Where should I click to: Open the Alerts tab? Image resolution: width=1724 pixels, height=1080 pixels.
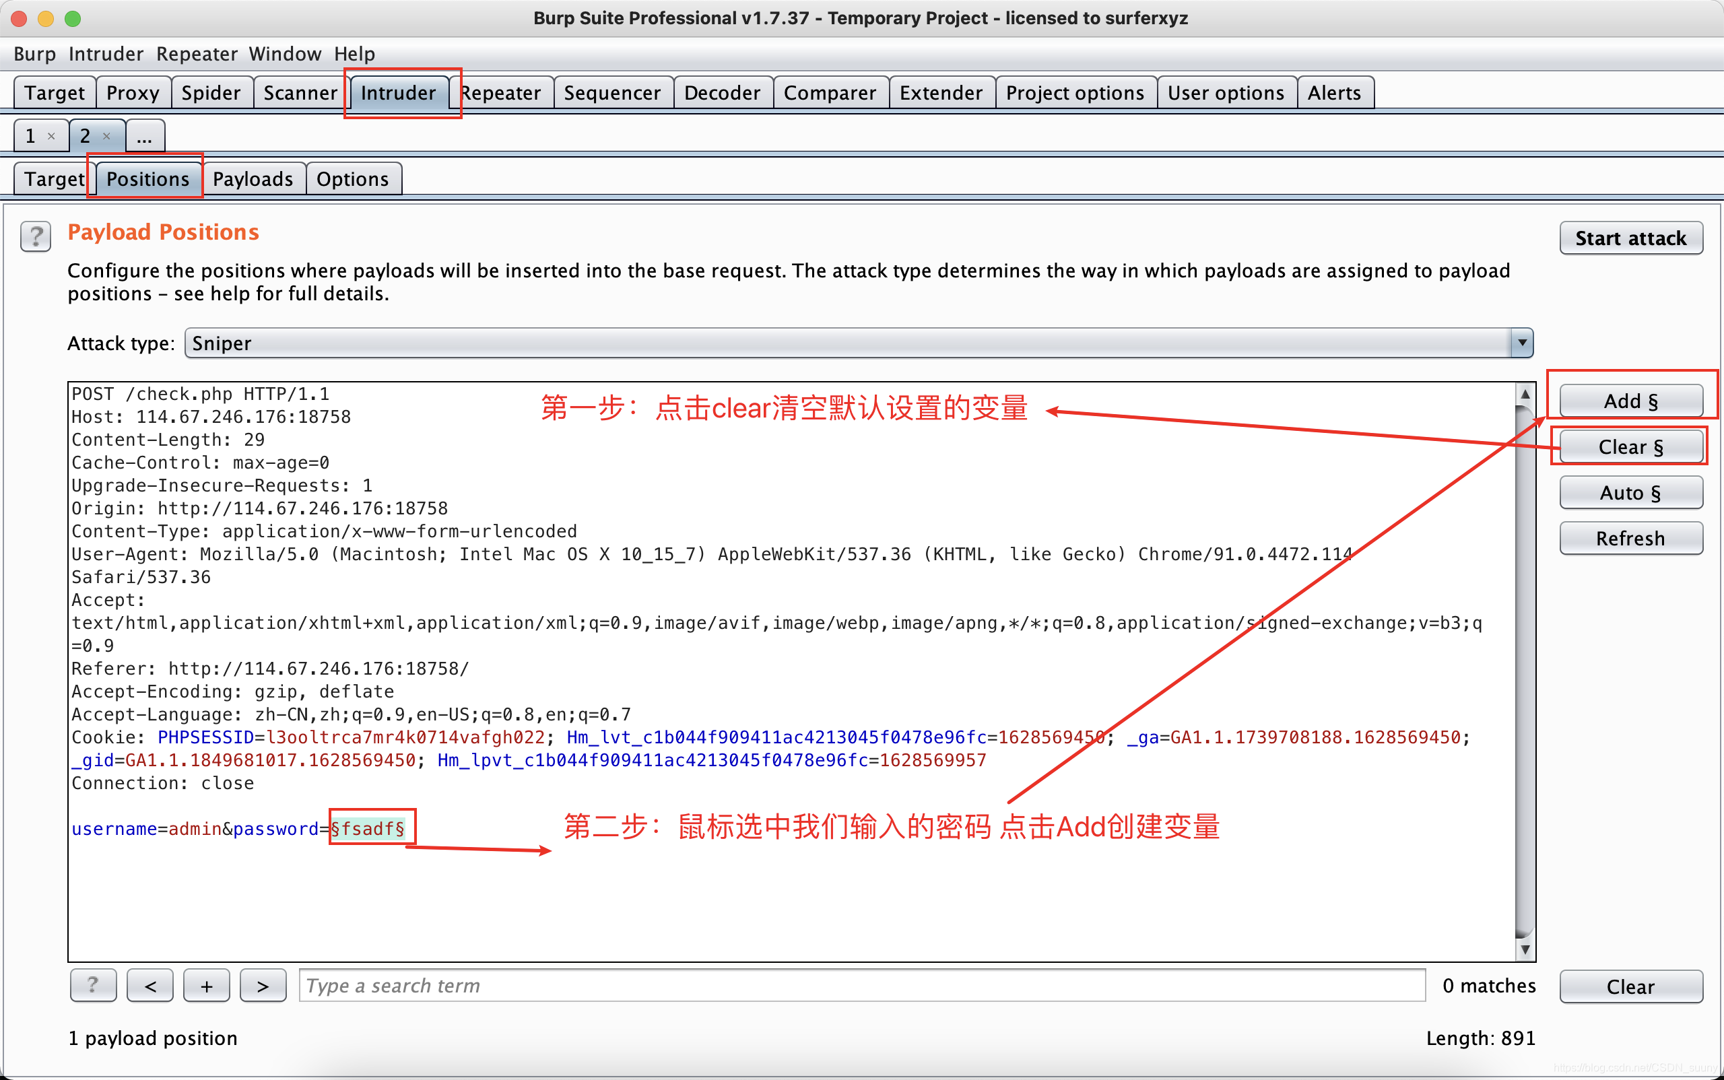pyautogui.click(x=1335, y=93)
